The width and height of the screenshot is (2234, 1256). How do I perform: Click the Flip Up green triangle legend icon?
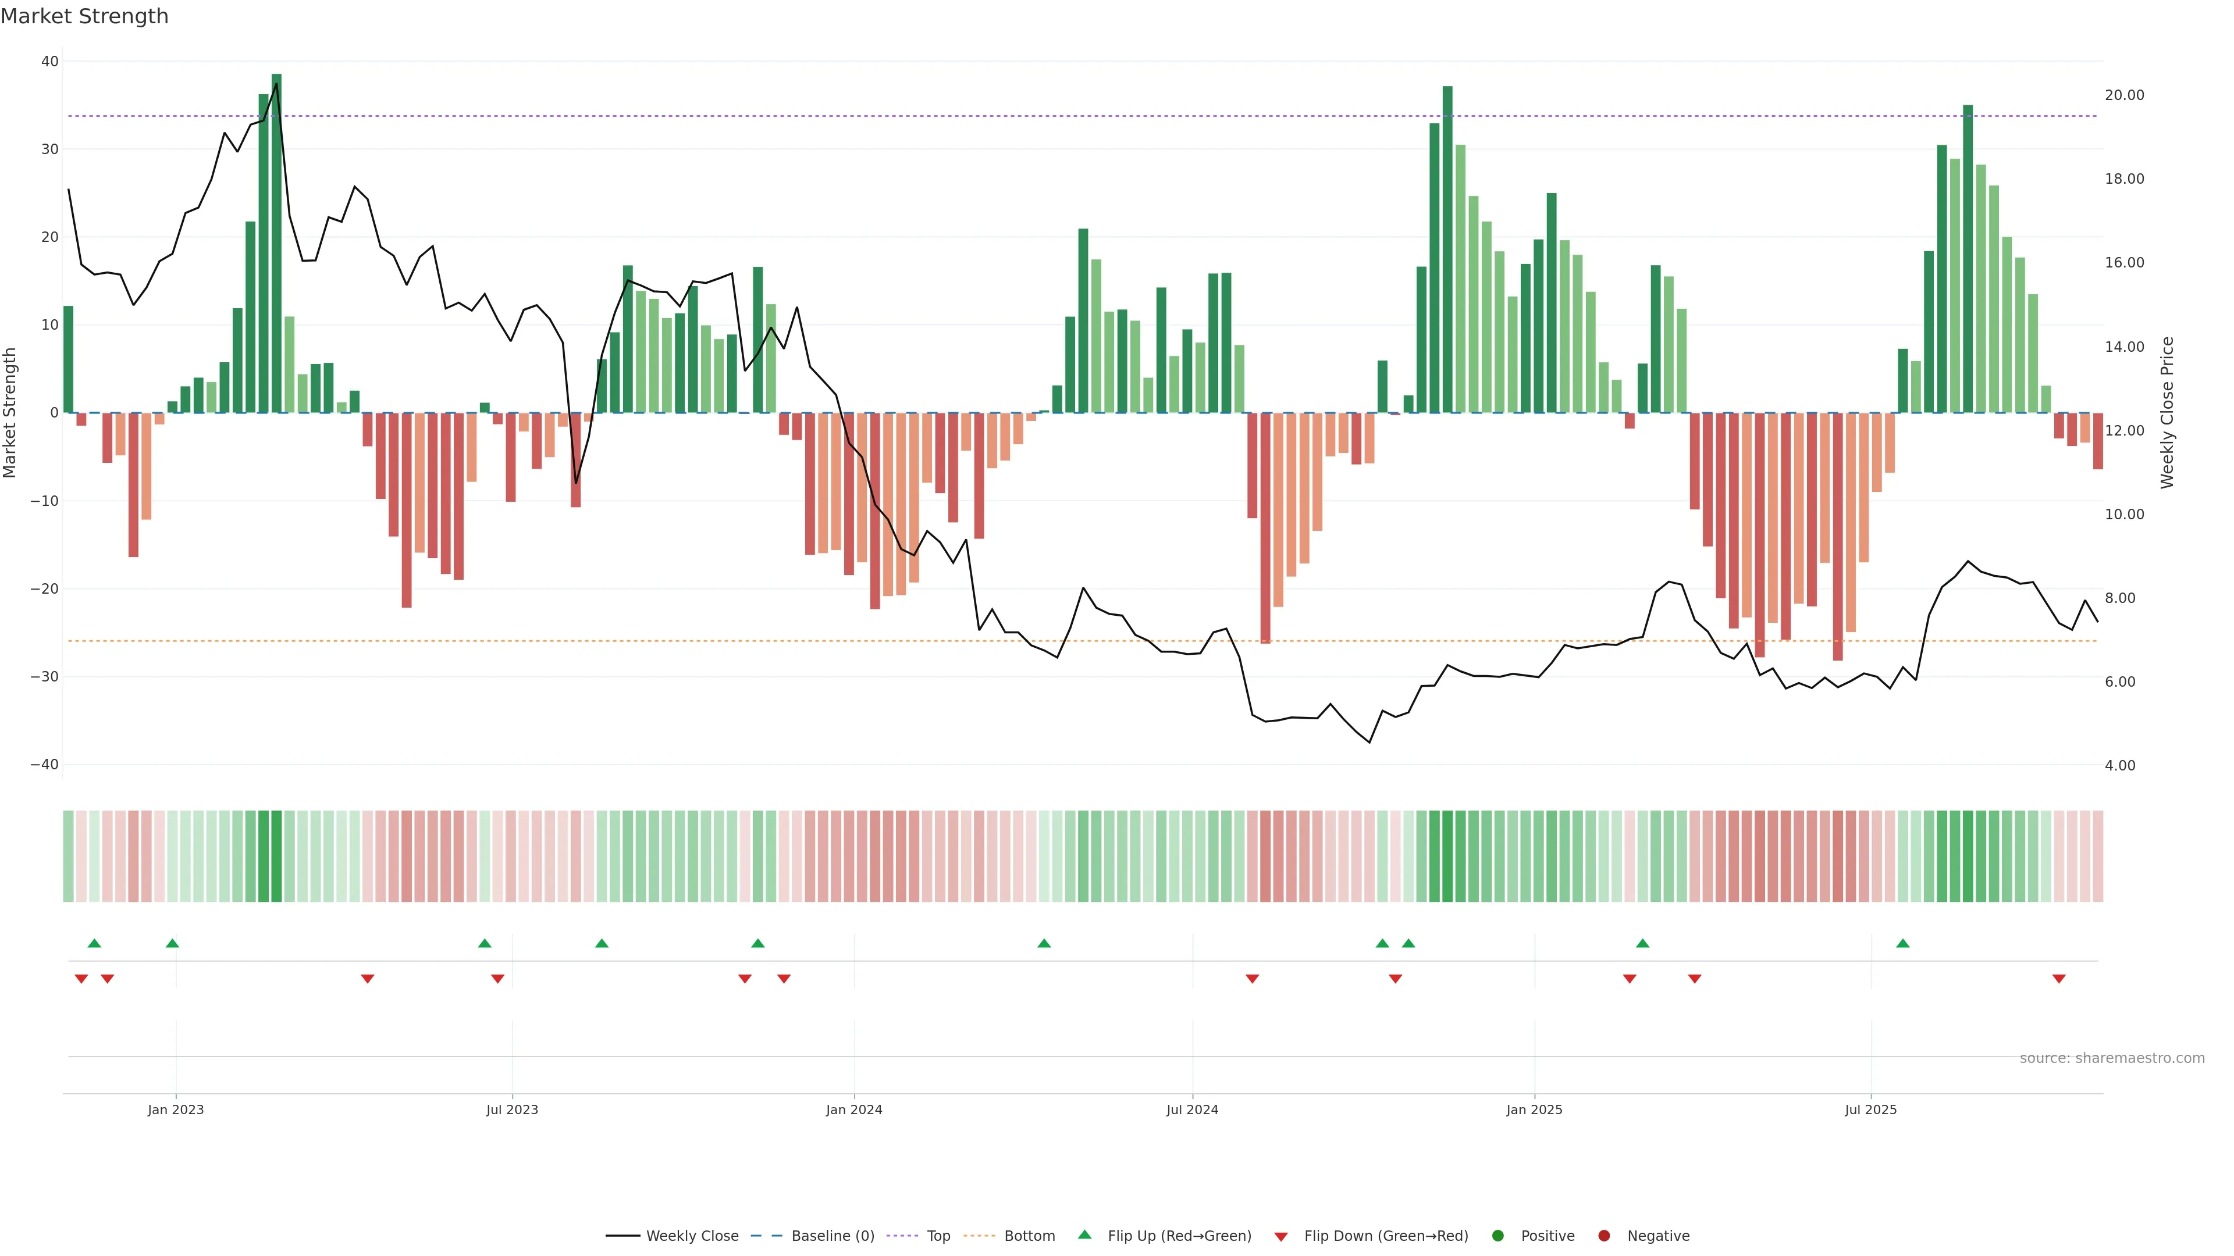pos(1084,1235)
